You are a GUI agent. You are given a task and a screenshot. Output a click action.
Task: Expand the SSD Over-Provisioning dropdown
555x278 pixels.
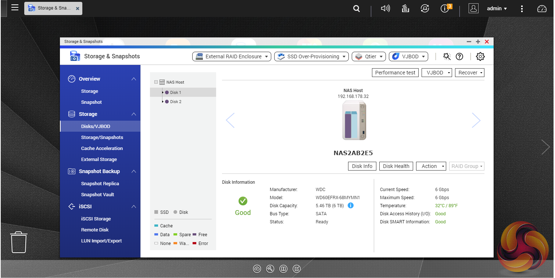[312, 56]
